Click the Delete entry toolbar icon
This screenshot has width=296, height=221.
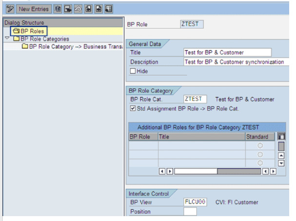coord(68,9)
